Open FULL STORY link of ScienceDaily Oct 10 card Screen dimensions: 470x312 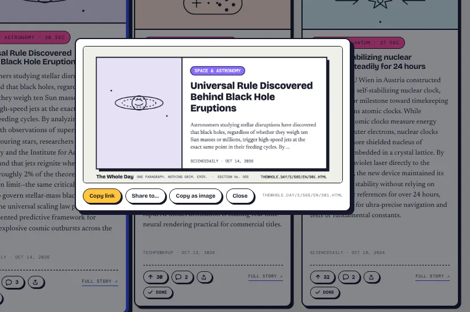pyautogui.click(x=433, y=276)
